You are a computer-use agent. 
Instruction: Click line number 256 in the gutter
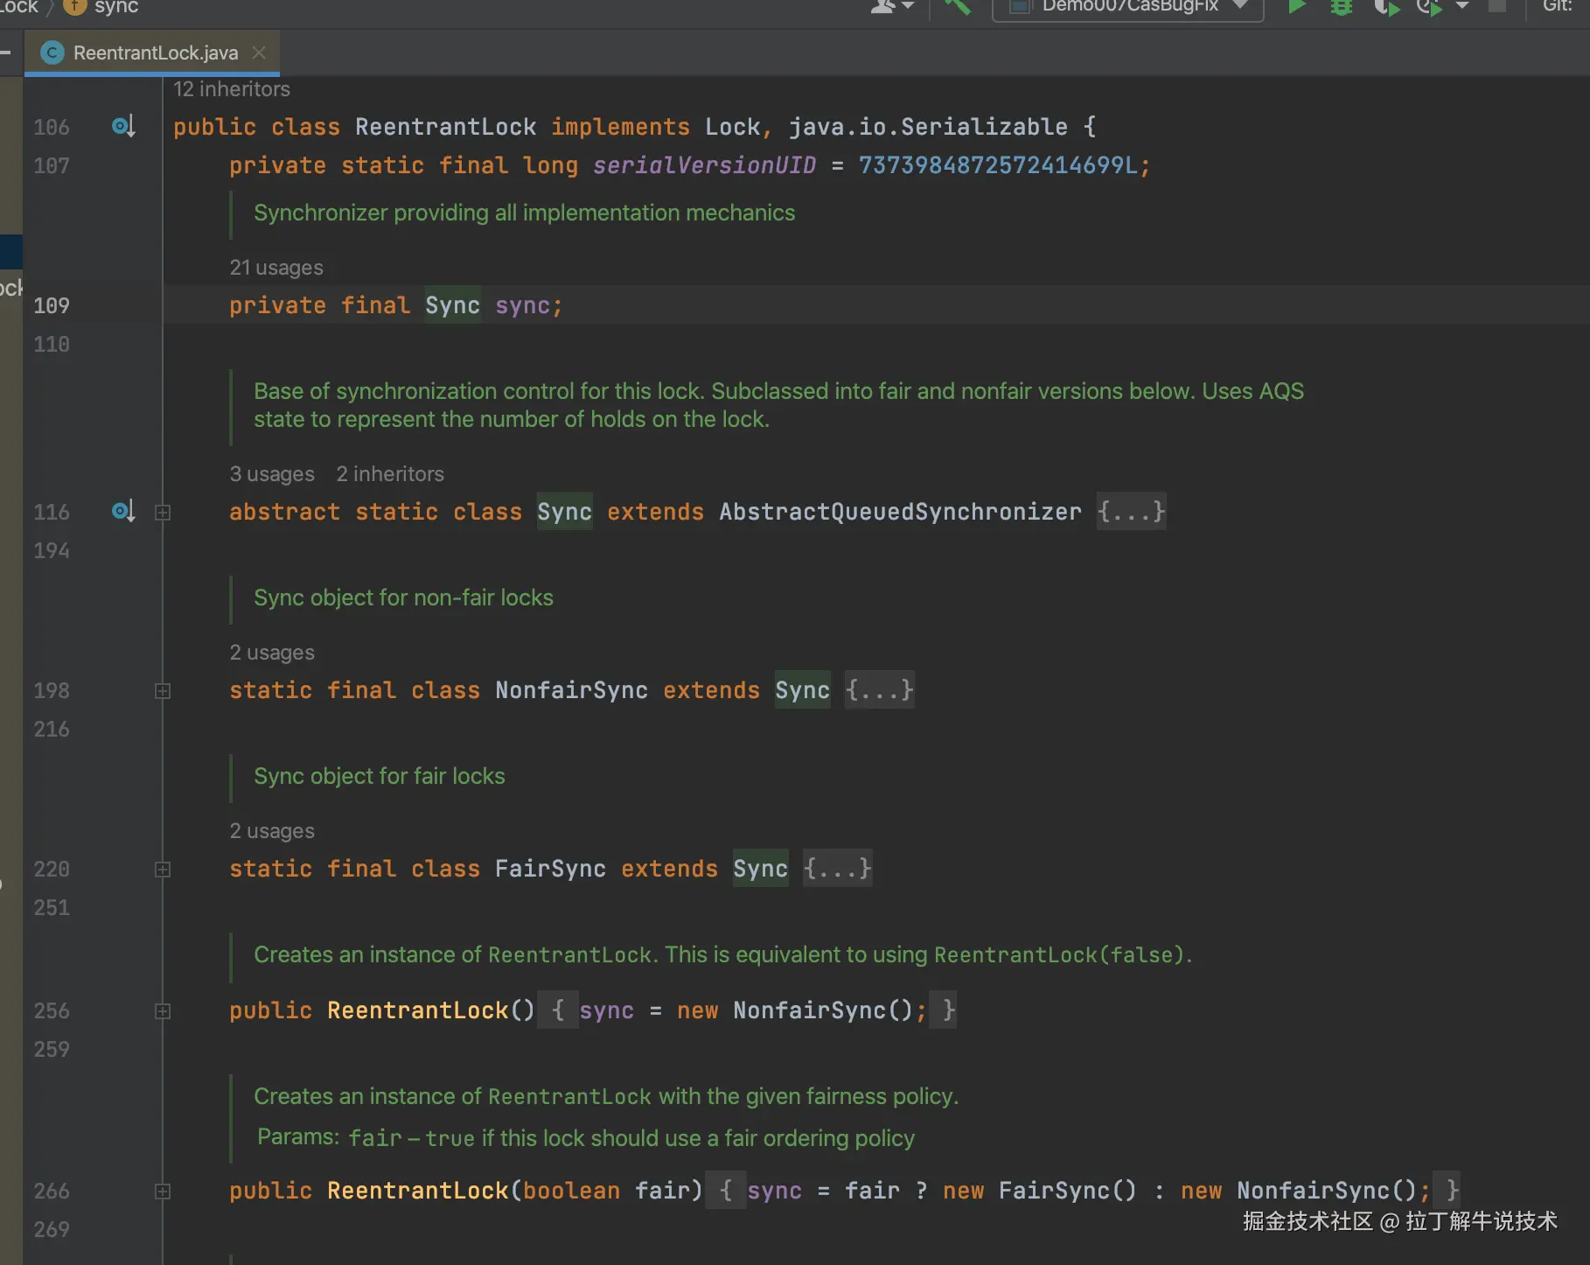[52, 1010]
